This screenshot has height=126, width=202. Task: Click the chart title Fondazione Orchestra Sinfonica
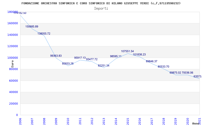[101, 3]
